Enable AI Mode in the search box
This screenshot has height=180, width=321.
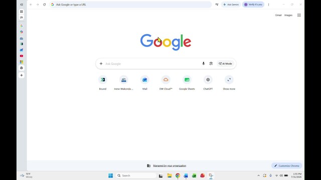coord(225,63)
